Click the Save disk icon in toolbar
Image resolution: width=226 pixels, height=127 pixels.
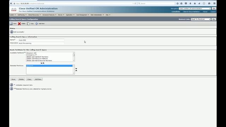(x=11, y=24)
